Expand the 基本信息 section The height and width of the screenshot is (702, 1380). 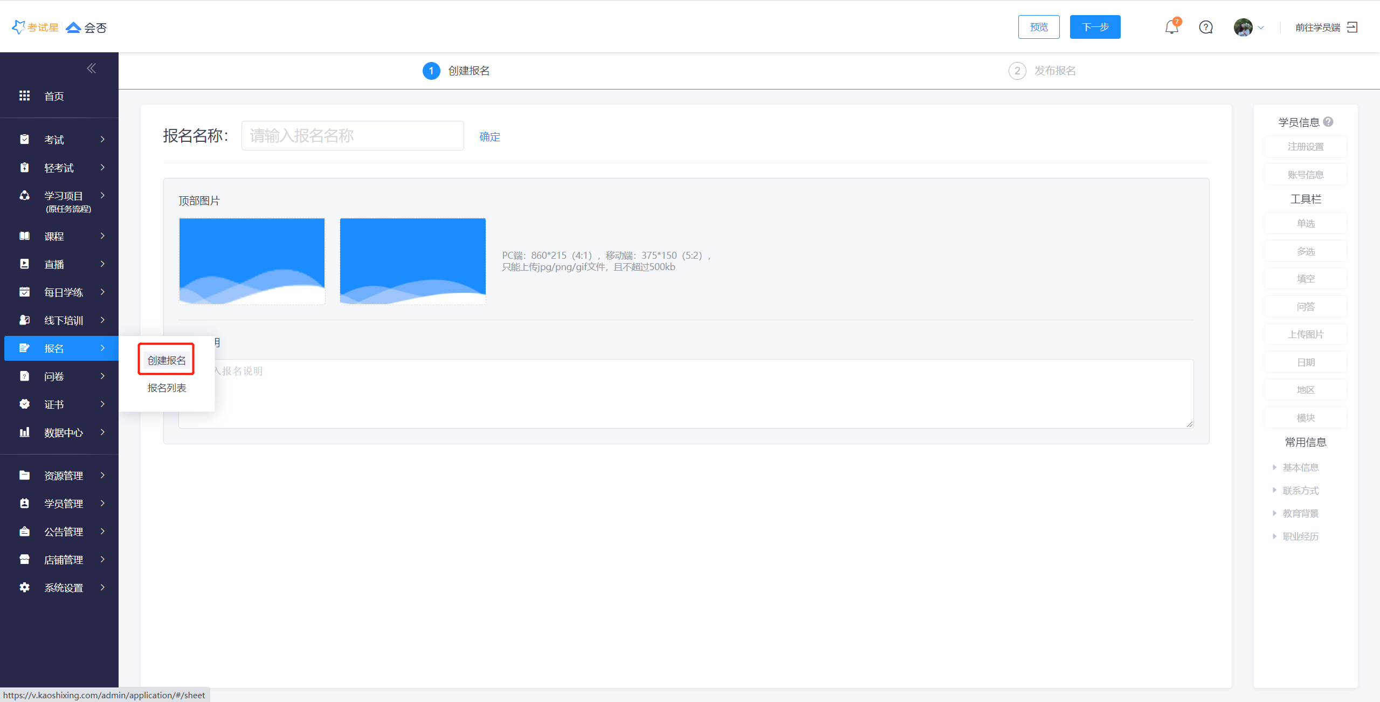tap(1300, 467)
